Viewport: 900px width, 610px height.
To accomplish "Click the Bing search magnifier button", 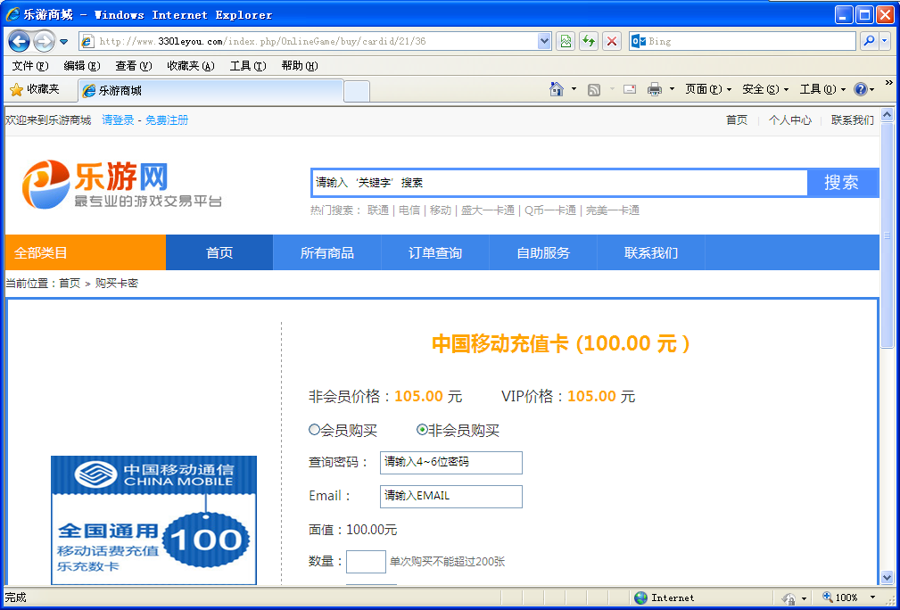I will point(869,41).
